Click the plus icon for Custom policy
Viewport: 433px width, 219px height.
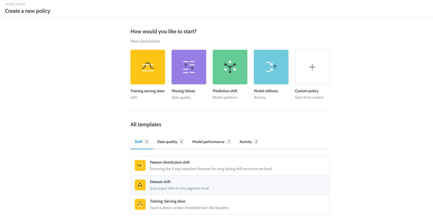pos(312,67)
